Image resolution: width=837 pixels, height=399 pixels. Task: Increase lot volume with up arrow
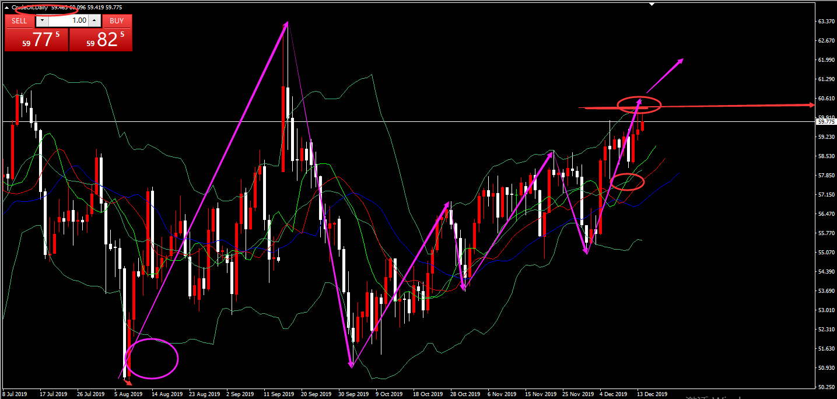point(95,20)
